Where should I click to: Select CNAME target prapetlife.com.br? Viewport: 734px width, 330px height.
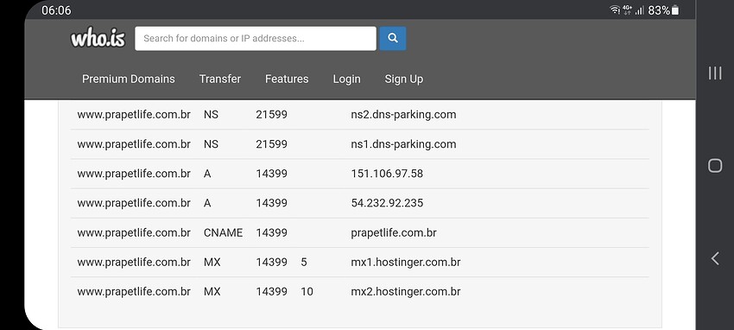pos(393,232)
